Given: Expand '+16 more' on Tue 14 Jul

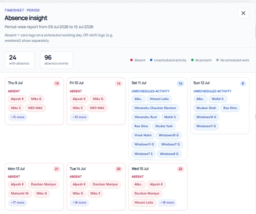Looking at the screenshot, I should pyautogui.click(x=79, y=203).
